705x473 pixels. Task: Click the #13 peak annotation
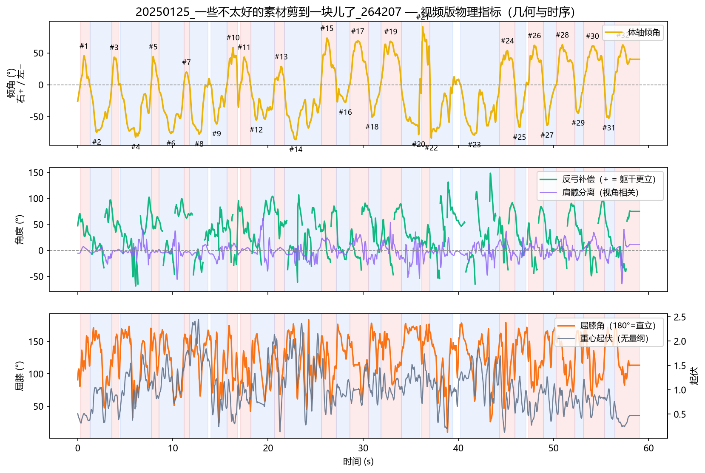coord(281,56)
